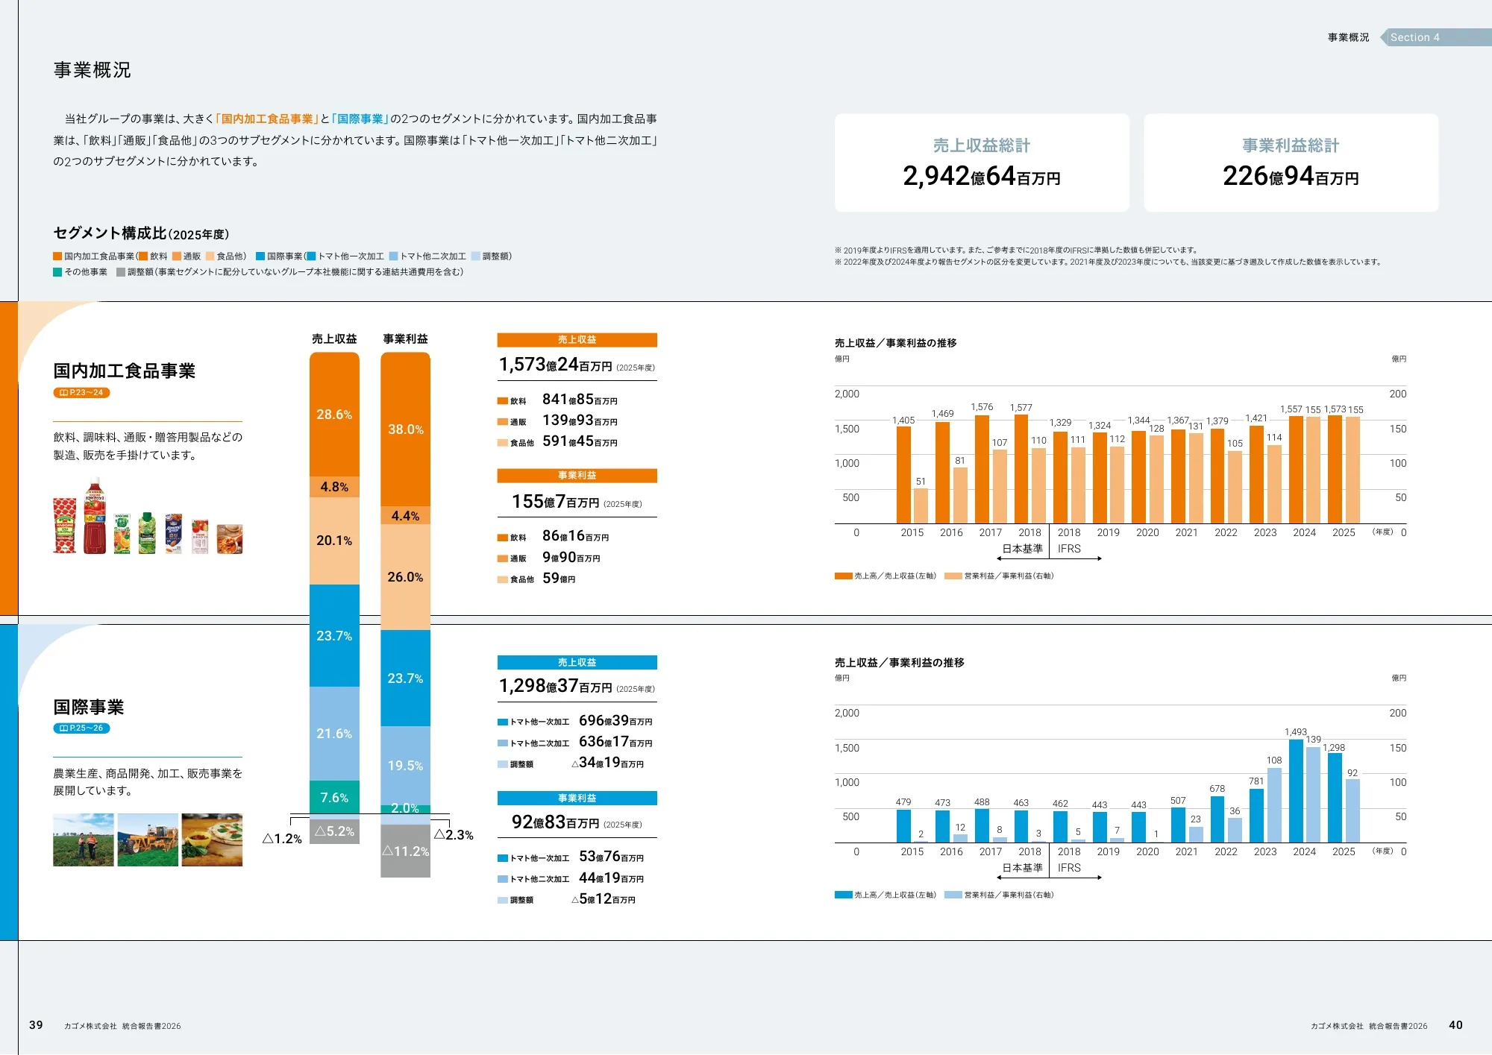The width and height of the screenshot is (1492, 1055).
Task: Click the 92億83百万円 profit figure
Action: click(556, 822)
